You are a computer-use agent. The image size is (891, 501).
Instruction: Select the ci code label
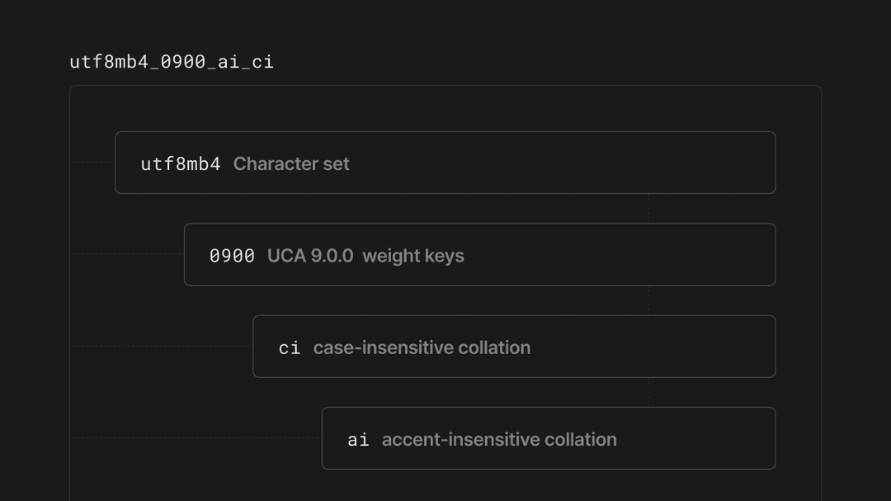tap(290, 347)
